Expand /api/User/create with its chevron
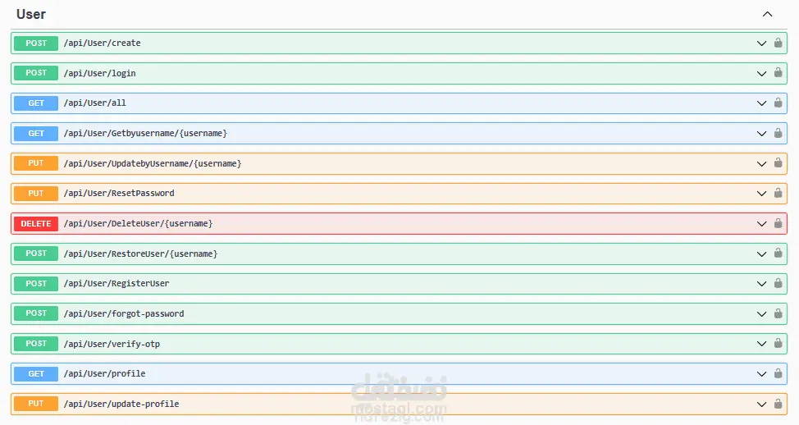 [762, 43]
